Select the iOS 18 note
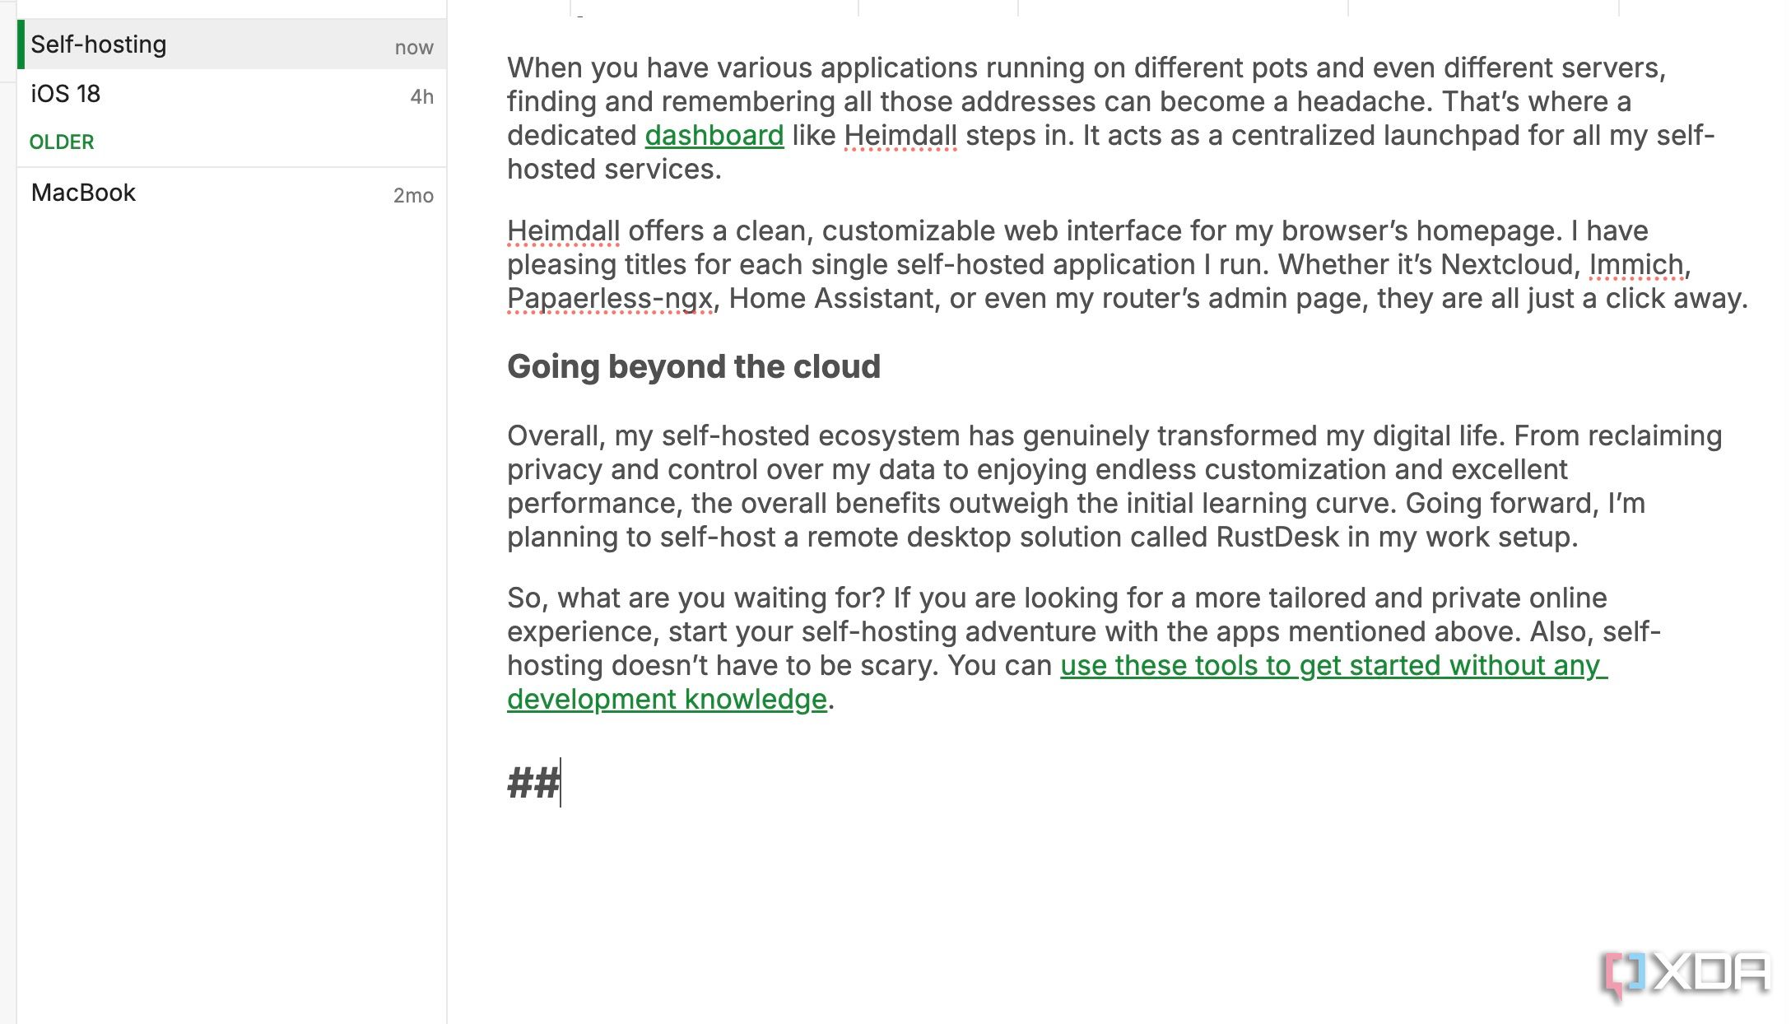This screenshot has width=1791, height=1024. click(x=231, y=94)
